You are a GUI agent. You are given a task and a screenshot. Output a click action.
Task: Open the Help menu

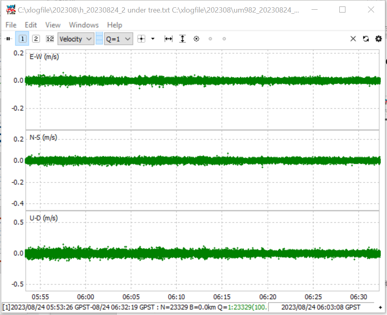click(x=115, y=25)
